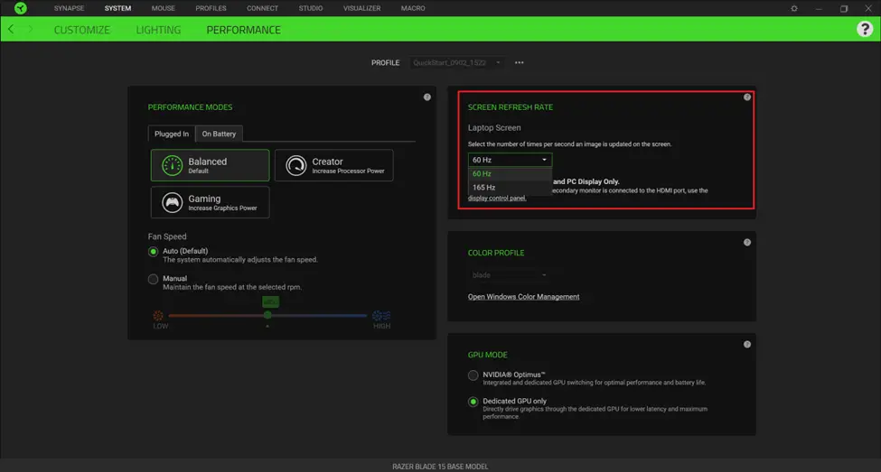This screenshot has width=881, height=472.
Task: Switch to the On Battery tab
Action: coord(219,134)
